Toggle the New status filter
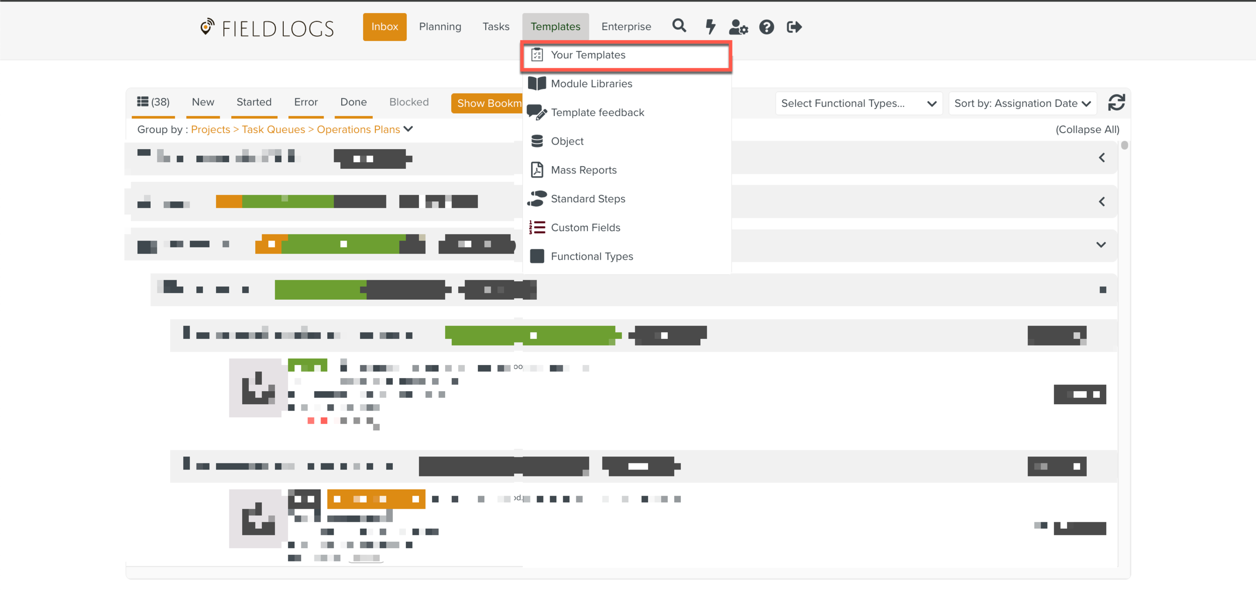This screenshot has height=594, width=1256. point(203,102)
